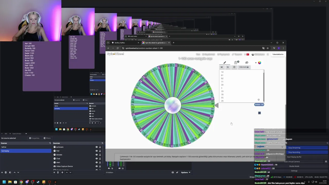Lock the Donate source
The image size is (329, 185).
click(100, 155)
